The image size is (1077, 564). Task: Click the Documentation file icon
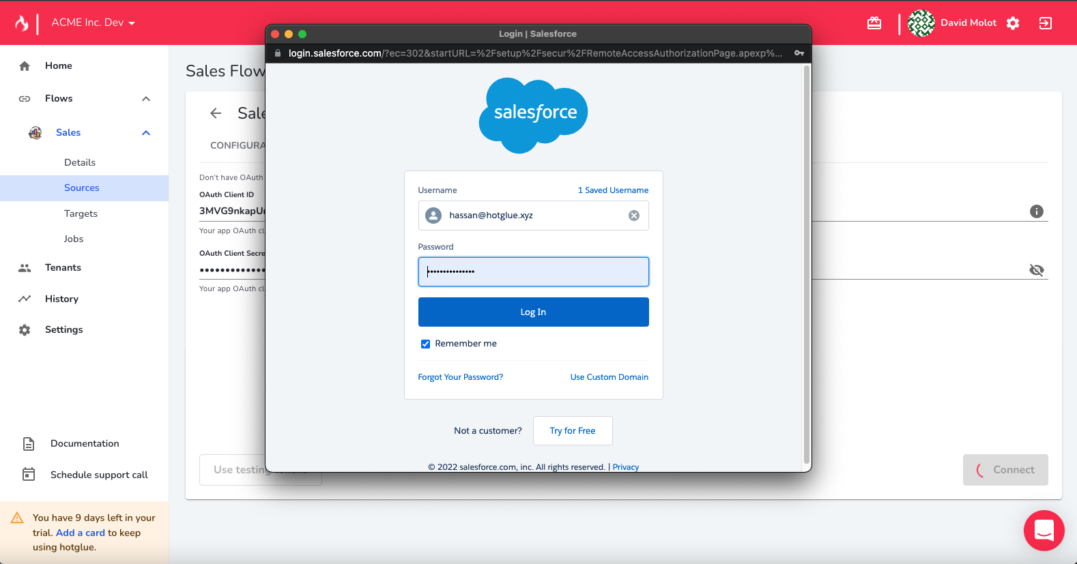[29, 444]
